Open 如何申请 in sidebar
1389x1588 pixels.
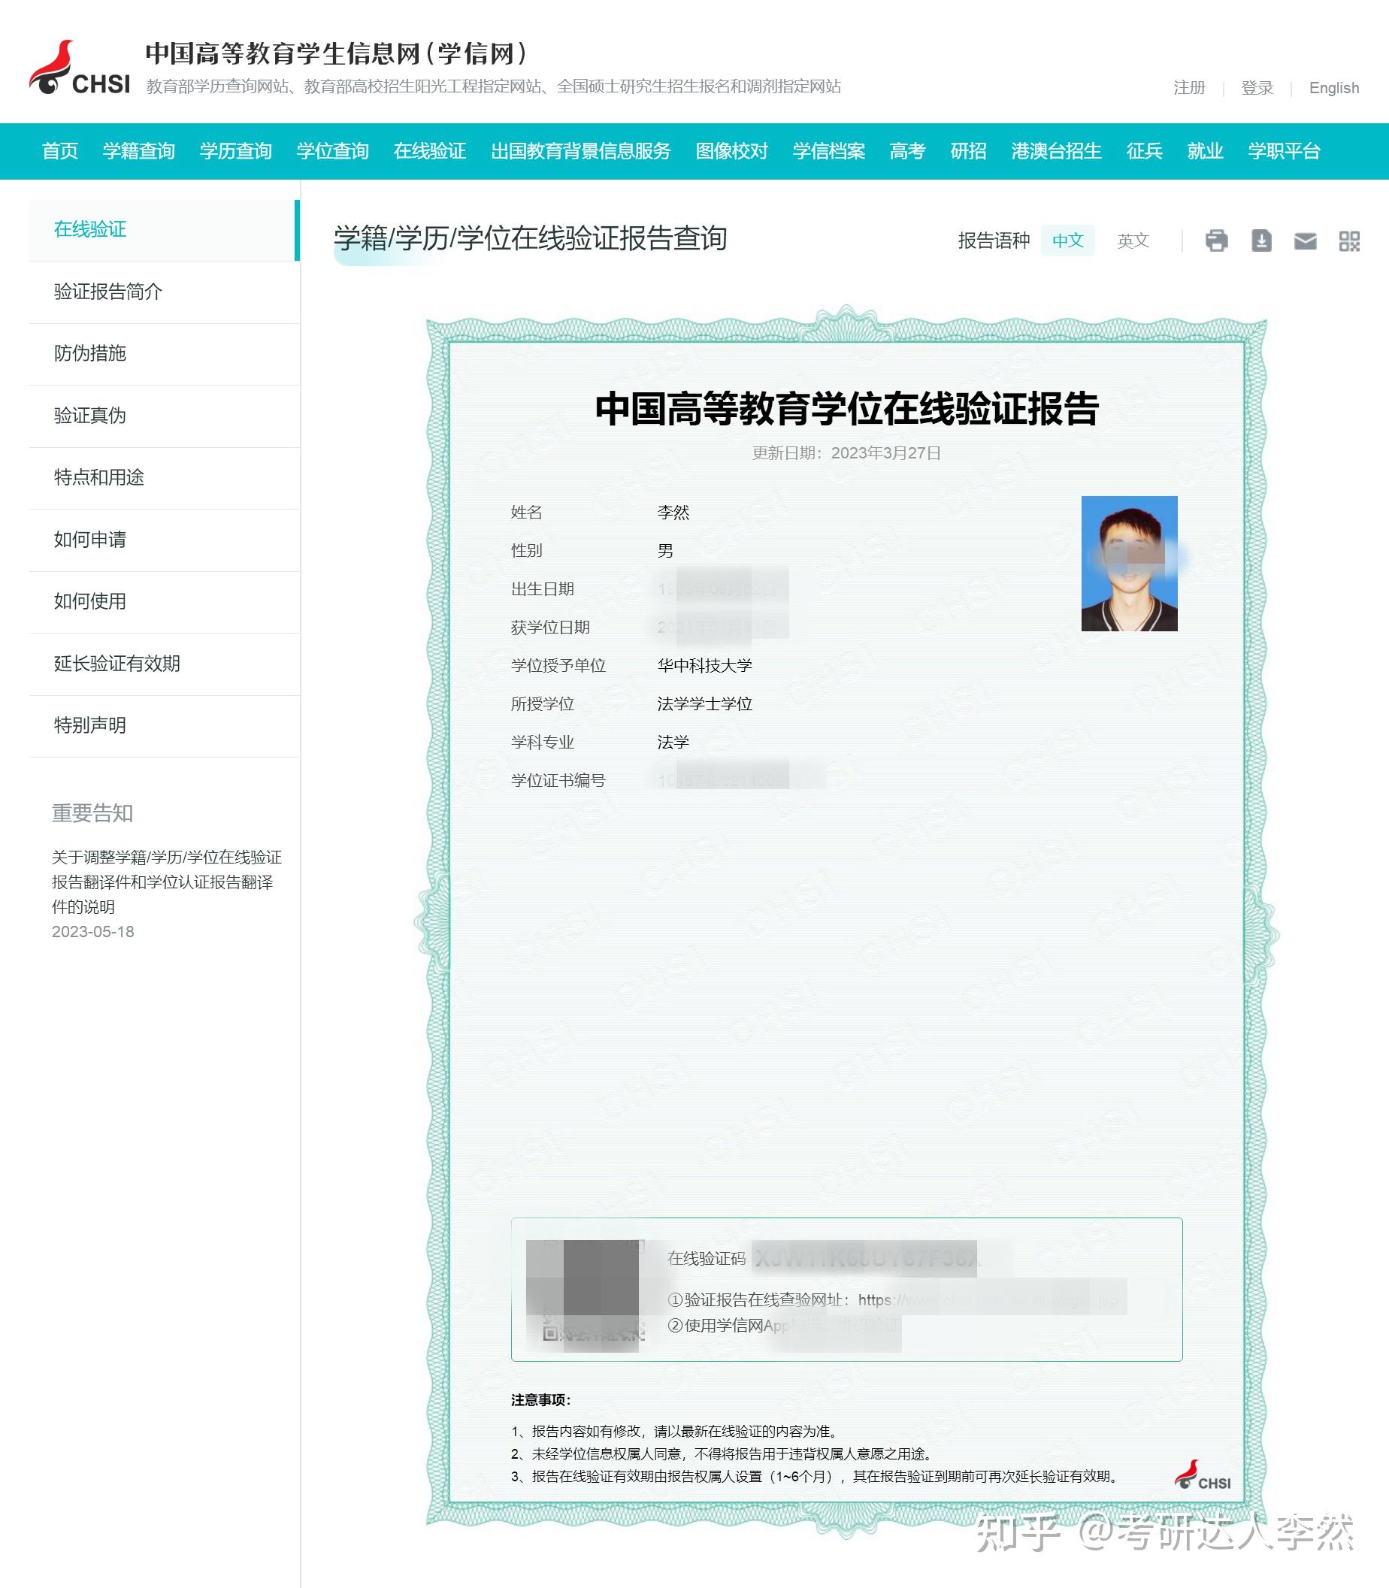tap(164, 540)
